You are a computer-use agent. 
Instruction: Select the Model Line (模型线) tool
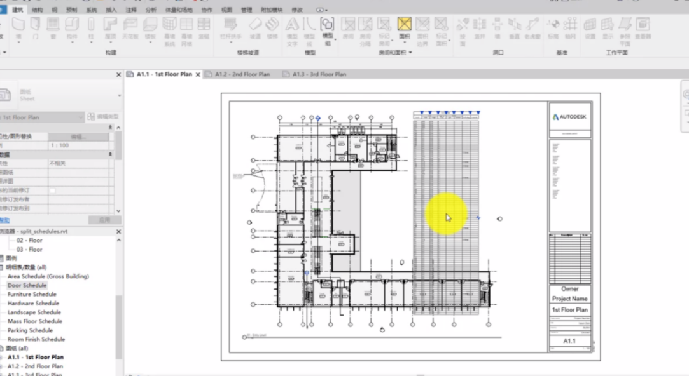[x=309, y=32]
